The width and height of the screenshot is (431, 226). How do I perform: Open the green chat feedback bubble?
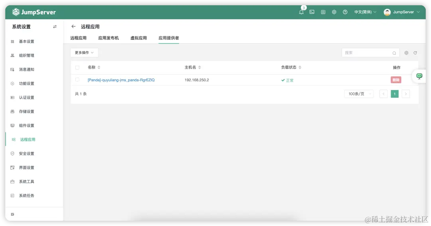click(x=419, y=76)
